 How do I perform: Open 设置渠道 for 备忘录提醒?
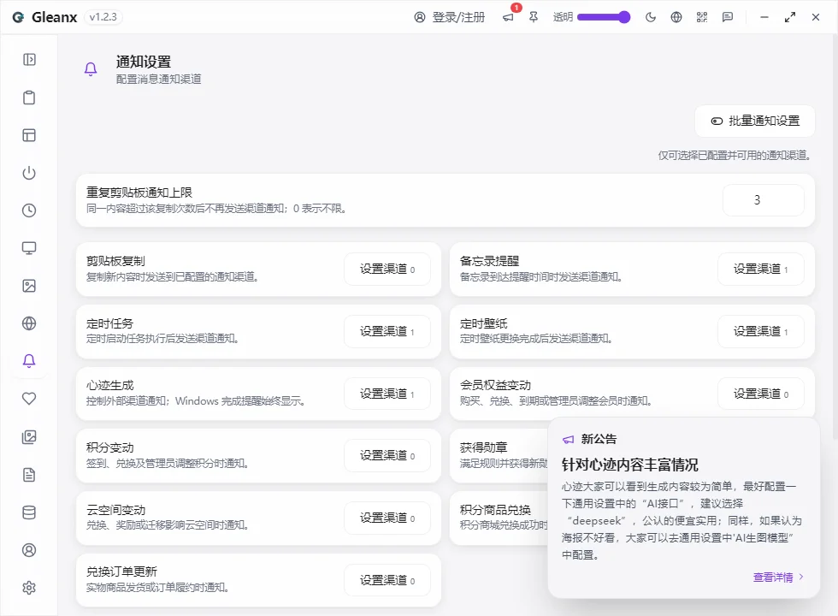pyautogui.click(x=761, y=269)
